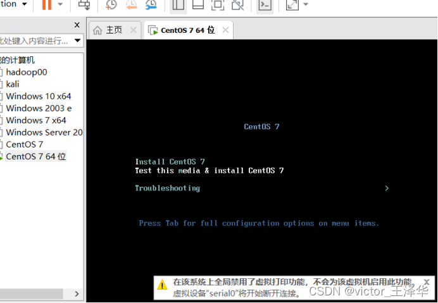Open the stretch guest dropdown arrow
The width and height of the screenshot is (438, 303).
[306, 4]
